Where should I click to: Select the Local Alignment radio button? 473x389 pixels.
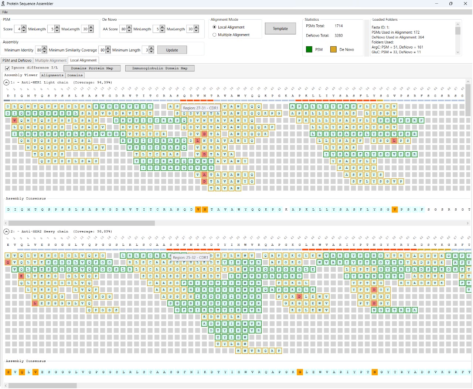[215, 27]
